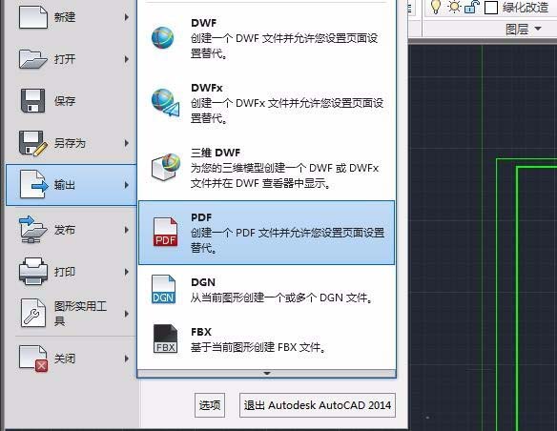Select the 发布 menu entry label

(x=65, y=230)
